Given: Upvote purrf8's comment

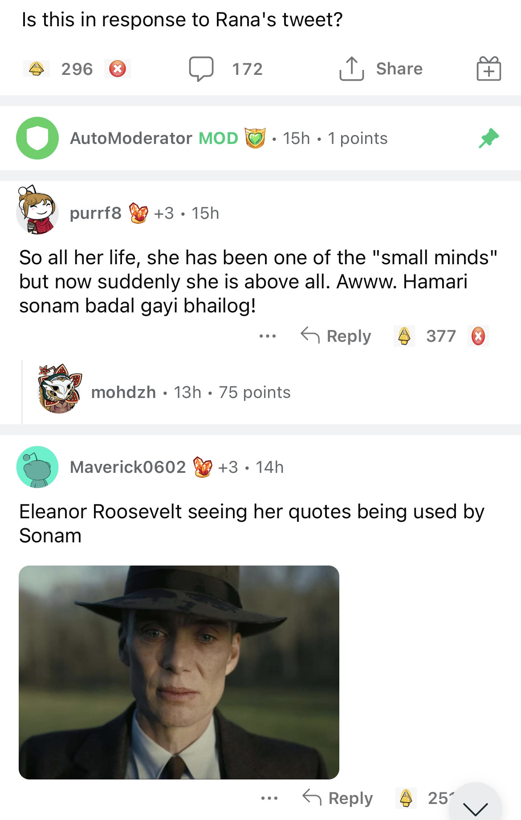Looking at the screenshot, I should (404, 336).
